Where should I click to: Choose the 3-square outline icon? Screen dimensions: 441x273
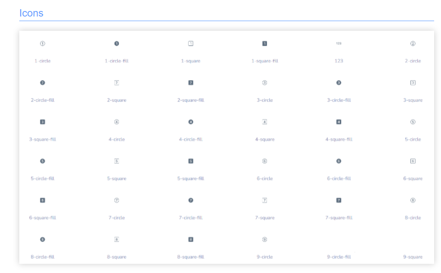pyautogui.click(x=413, y=83)
